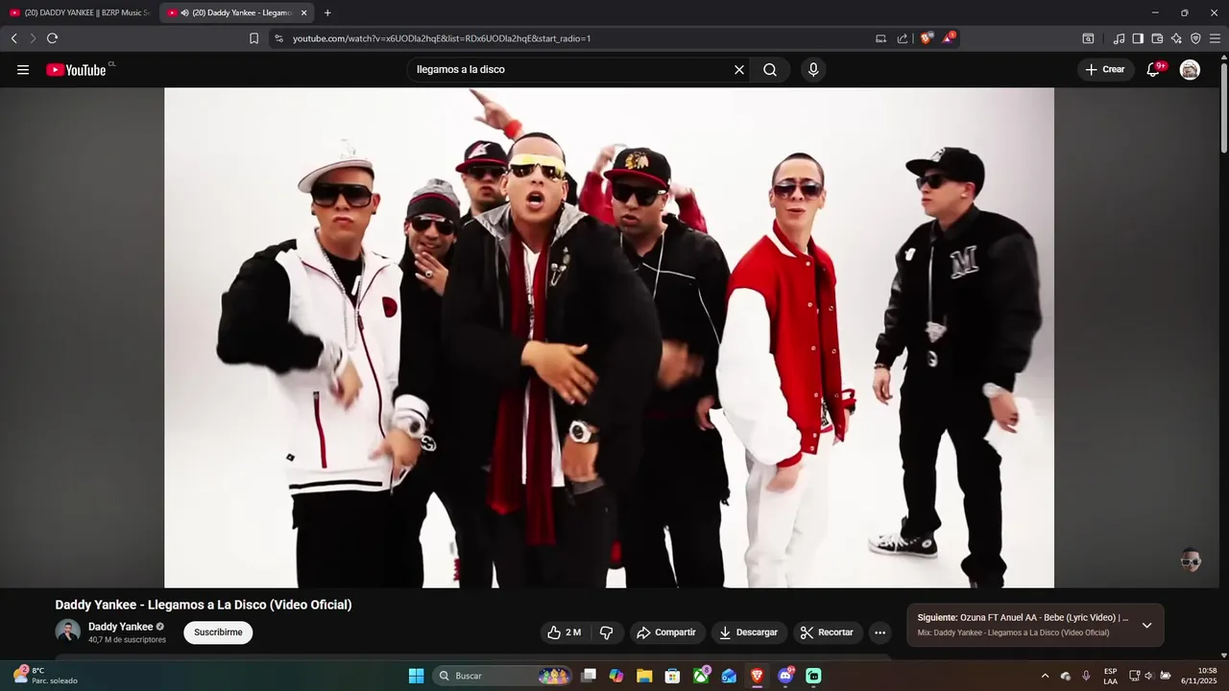1229x691 pixels.
Task: Open the Brave Wallet icon
Action: [x=1157, y=38]
